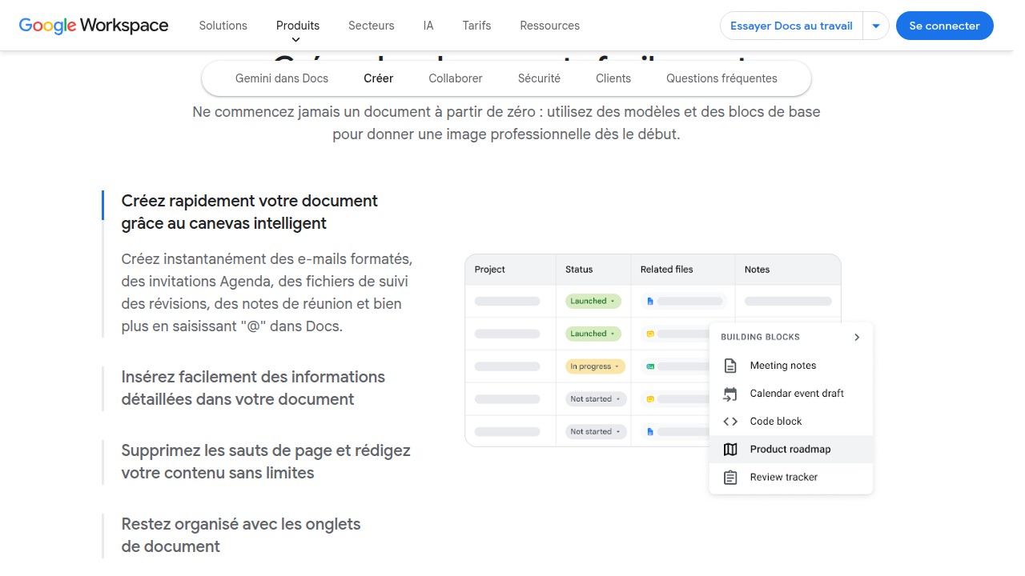This screenshot has width=1025, height=576.
Task: Click the Se connecter button
Action: click(945, 26)
